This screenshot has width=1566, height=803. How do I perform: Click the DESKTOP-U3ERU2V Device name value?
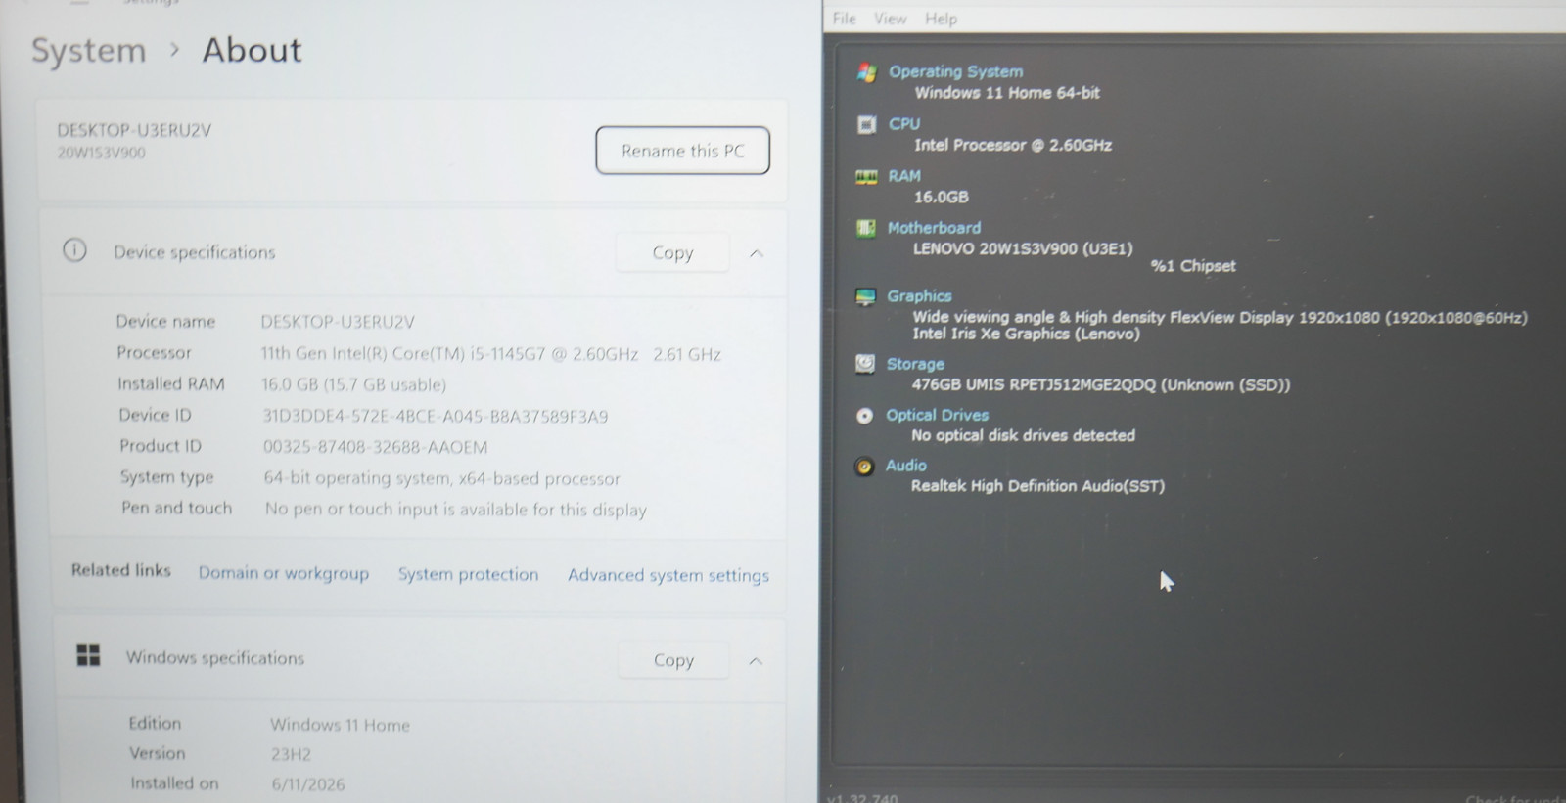tap(338, 322)
